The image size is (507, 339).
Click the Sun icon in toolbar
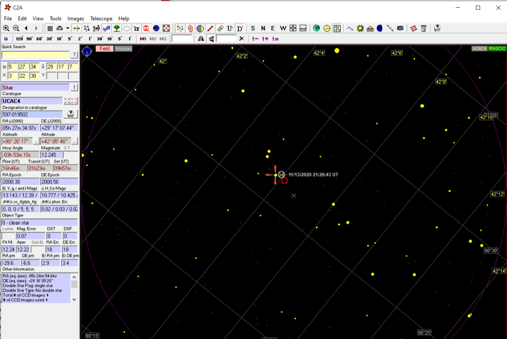[x=360, y=28]
